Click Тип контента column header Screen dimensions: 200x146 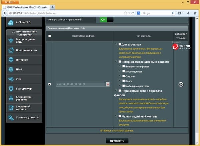[143, 36]
